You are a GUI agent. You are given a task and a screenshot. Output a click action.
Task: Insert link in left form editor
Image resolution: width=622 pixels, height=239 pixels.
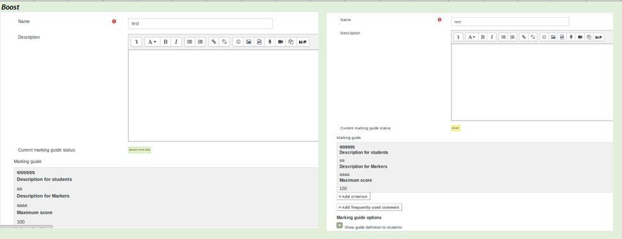[214, 42]
